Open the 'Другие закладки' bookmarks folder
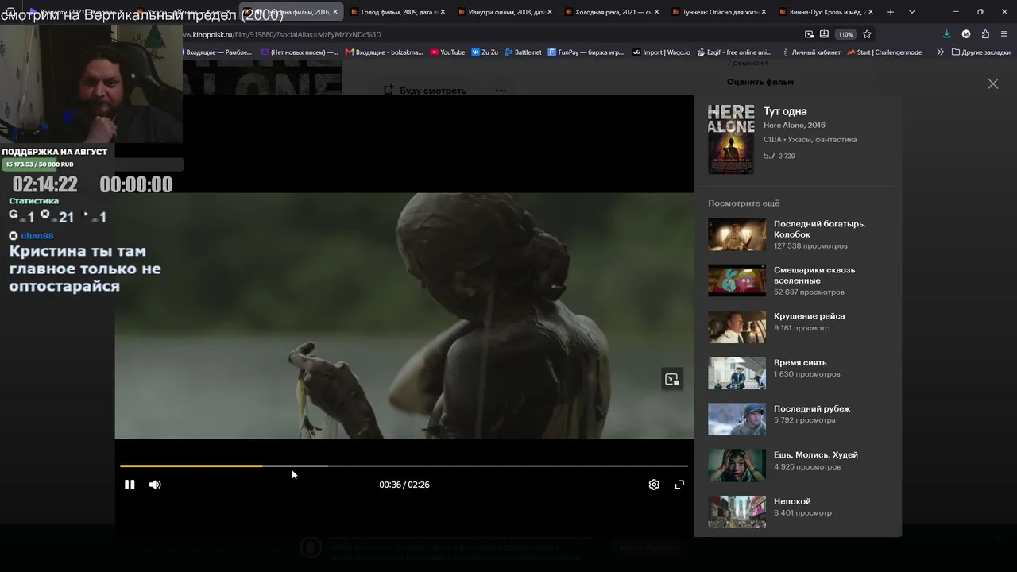Image resolution: width=1017 pixels, height=572 pixels. click(x=980, y=52)
